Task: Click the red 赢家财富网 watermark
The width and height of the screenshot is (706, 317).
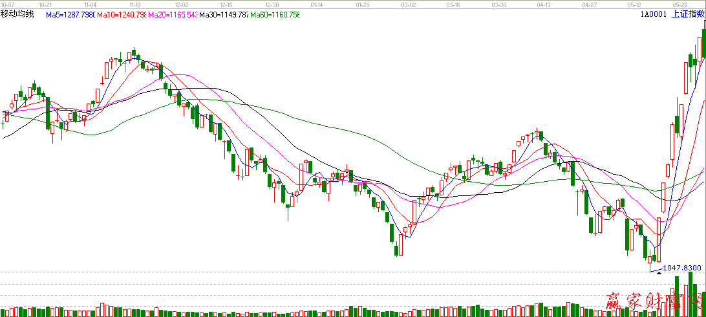Action: pyautogui.click(x=654, y=302)
